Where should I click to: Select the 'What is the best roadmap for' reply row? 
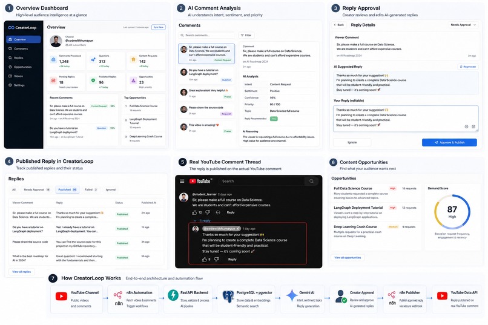click(x=86, y=258)
